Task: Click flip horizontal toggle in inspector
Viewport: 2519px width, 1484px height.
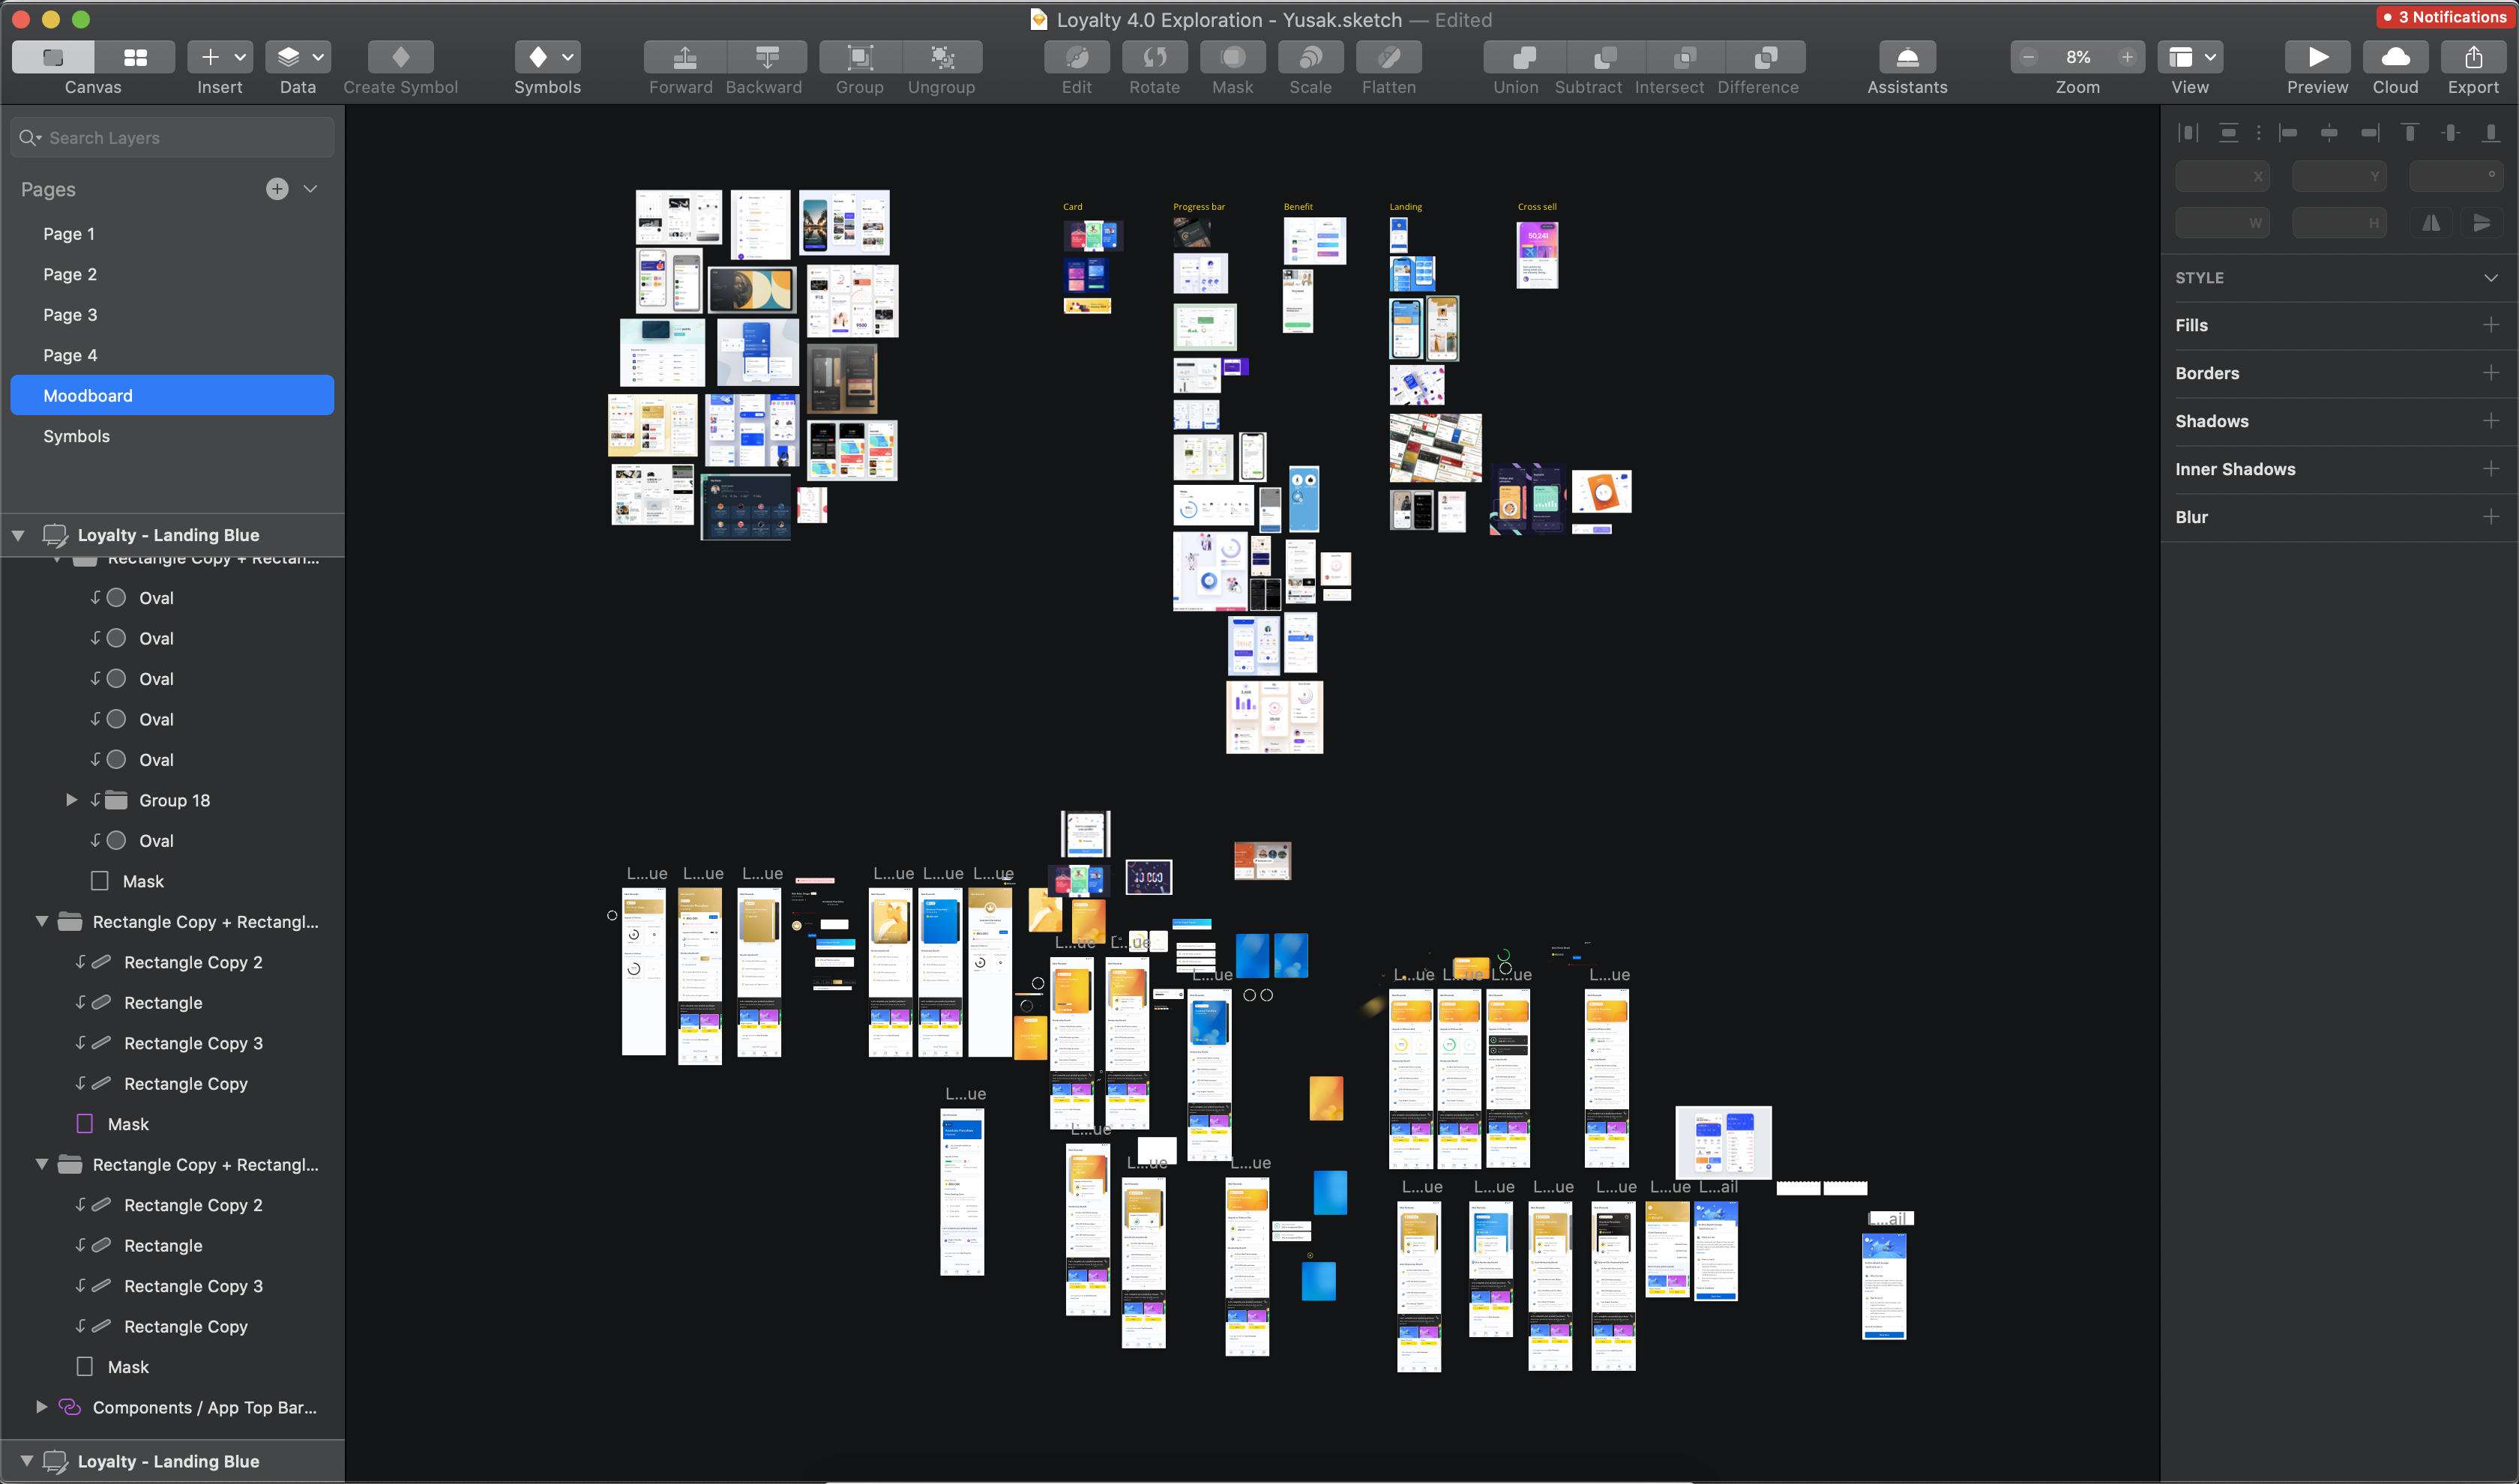Action: [2430, 224]
